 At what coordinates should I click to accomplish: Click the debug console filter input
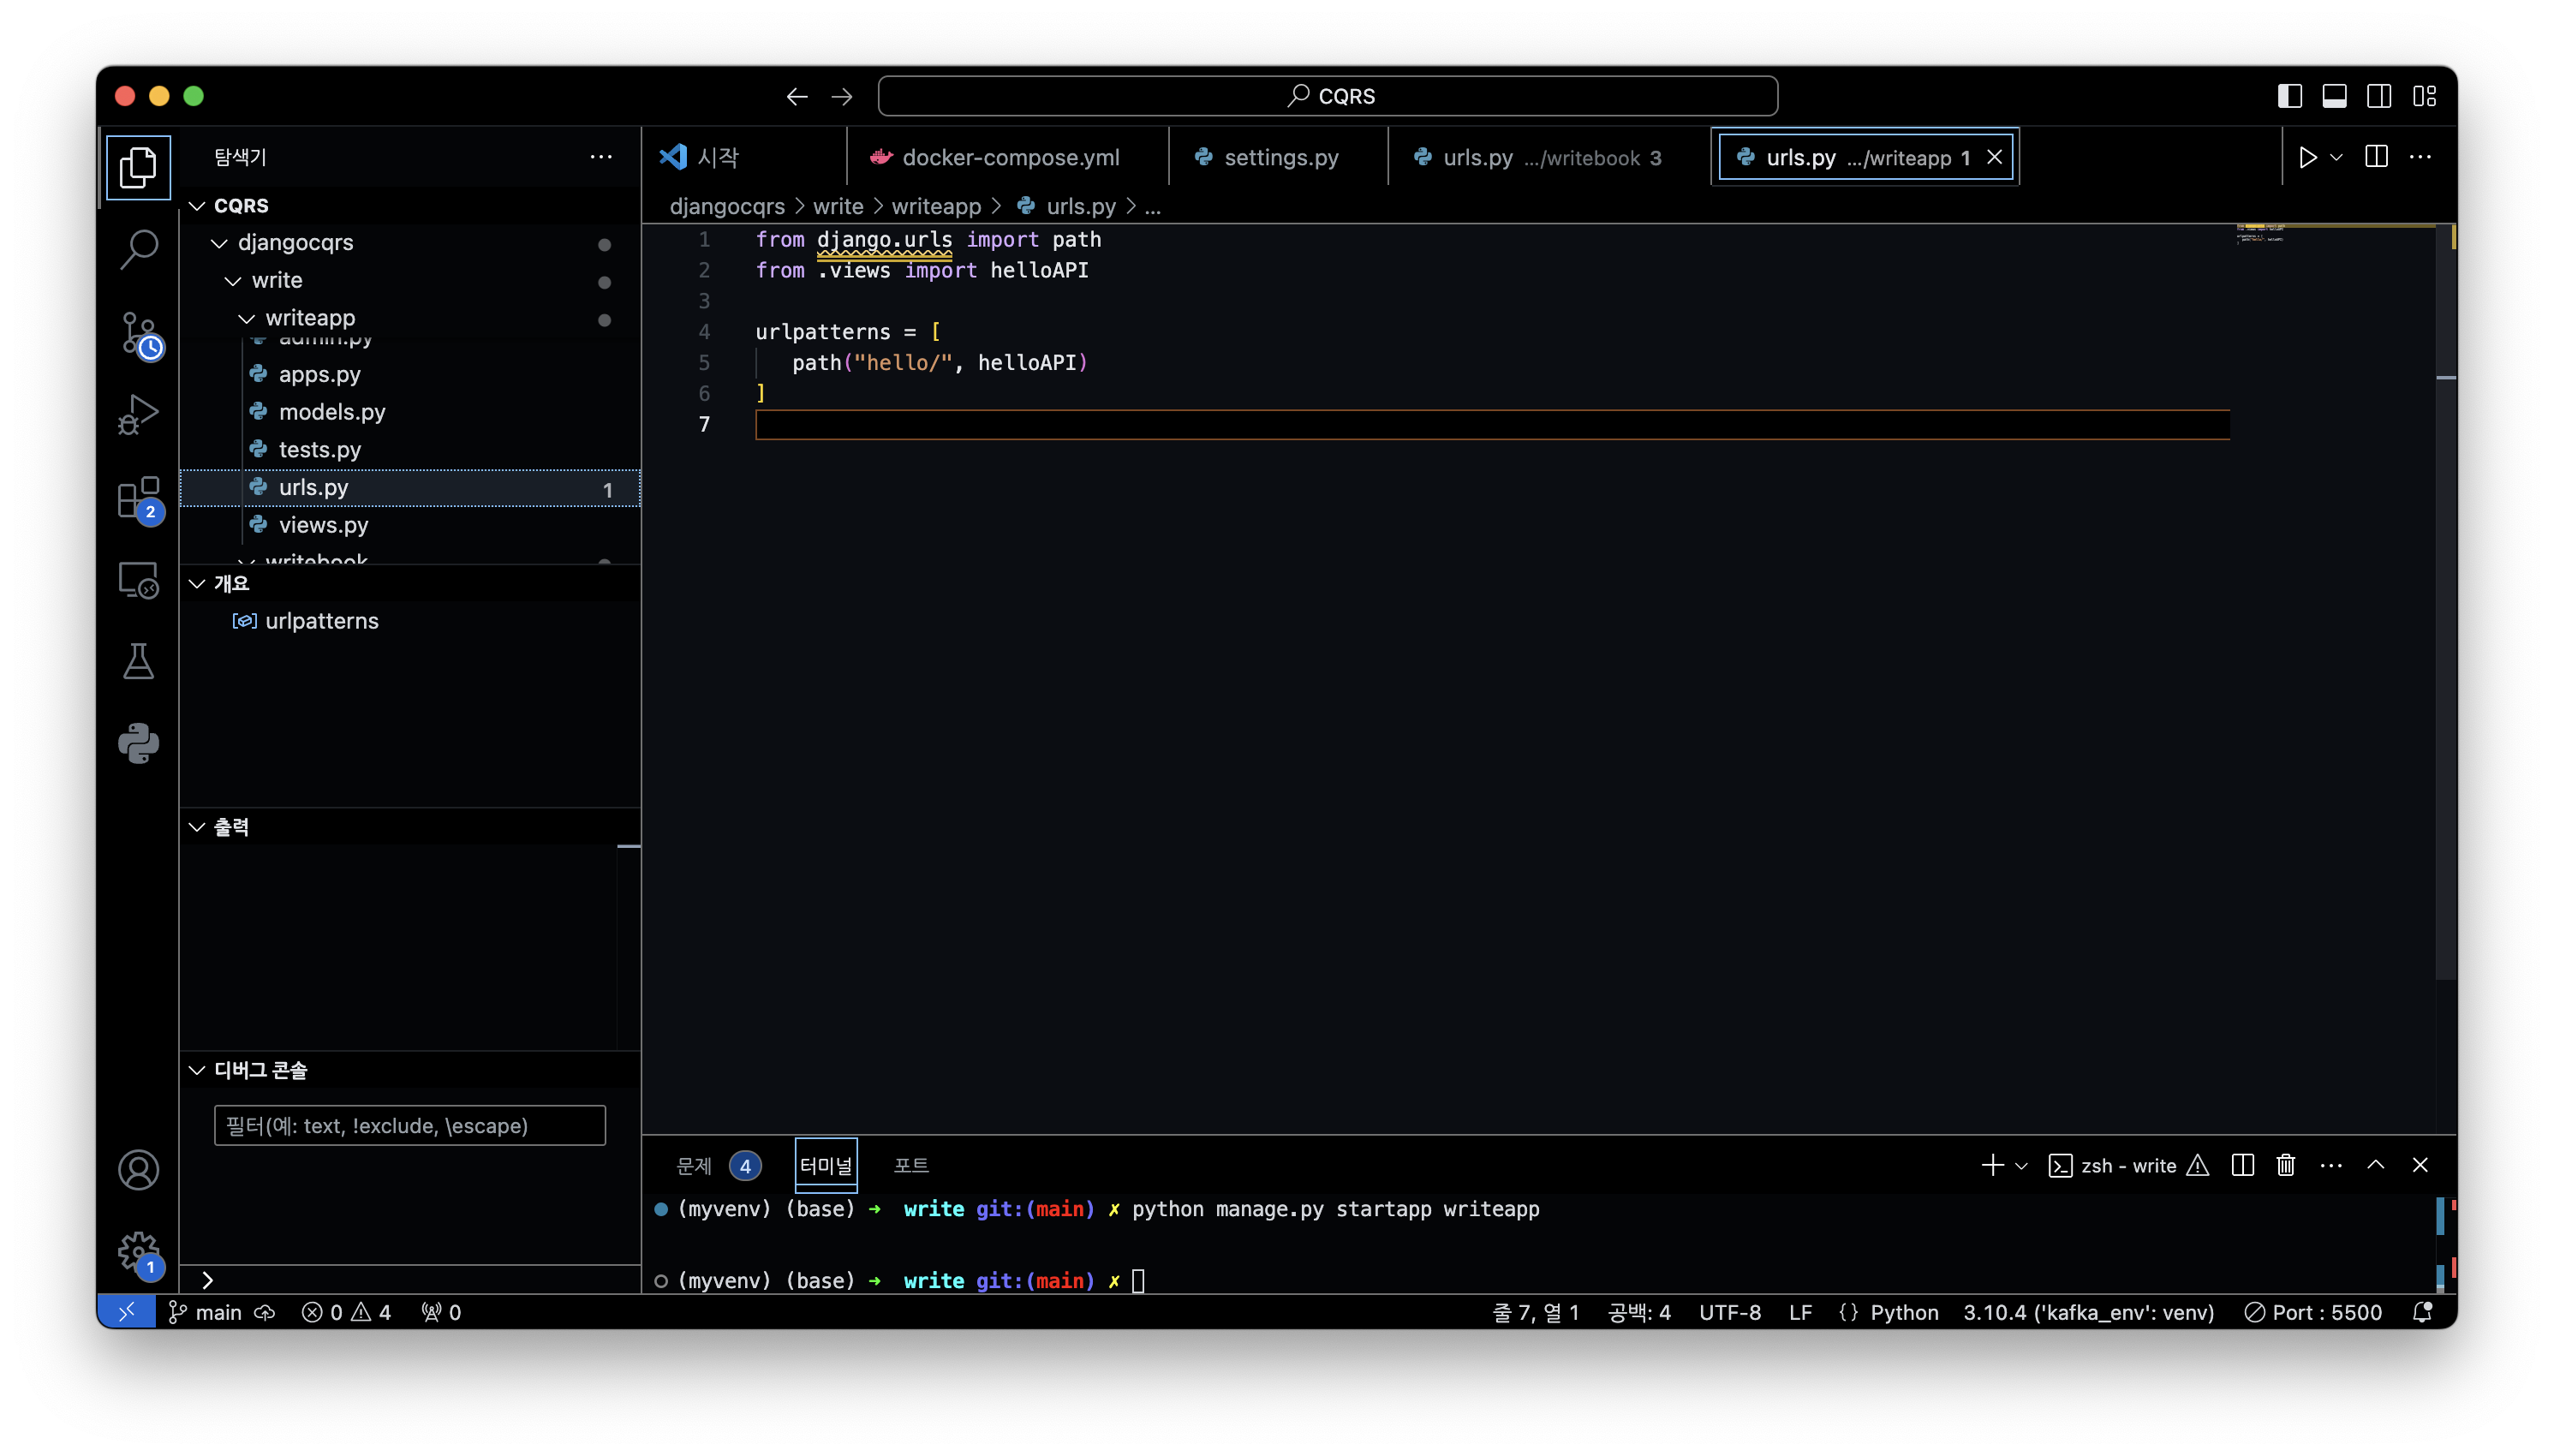(x=409, y=1125)
